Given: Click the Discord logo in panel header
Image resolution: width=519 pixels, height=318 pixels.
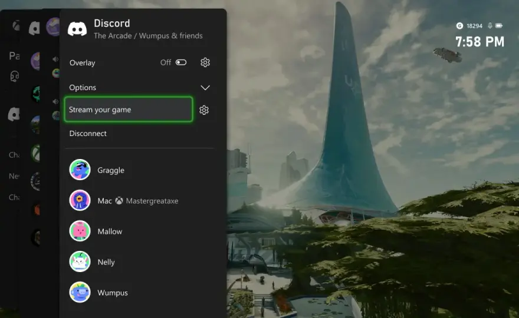Looking at the screenshot, I should [x=77, y=29].
